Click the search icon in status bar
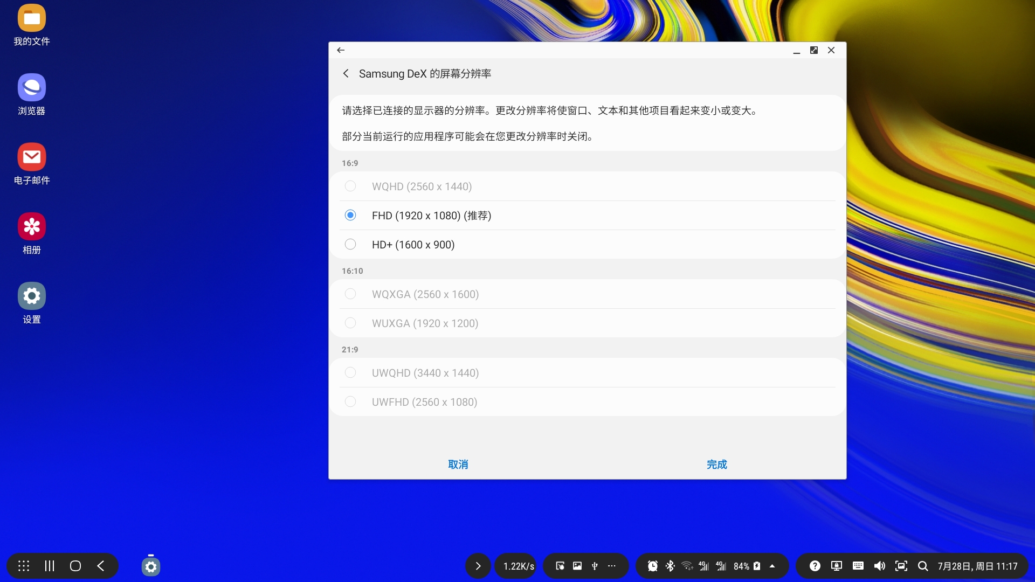1035x582 pixels. pos(923,566)
